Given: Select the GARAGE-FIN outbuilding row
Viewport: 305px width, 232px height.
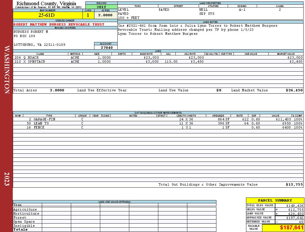Looking at the screenshot, I should 158,119.
